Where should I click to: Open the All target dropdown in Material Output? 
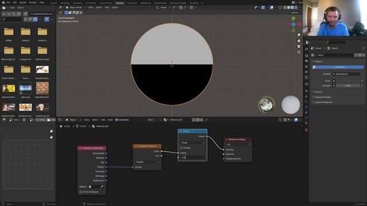pyautogui.click(x=238, y=145)
